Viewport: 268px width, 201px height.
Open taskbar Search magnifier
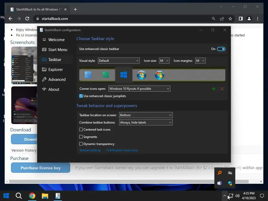[19, 196]
